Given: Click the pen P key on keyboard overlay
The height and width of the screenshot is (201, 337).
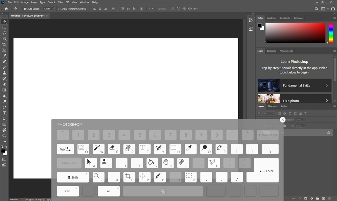Looking at the screenshot, I should coord(221,149).
